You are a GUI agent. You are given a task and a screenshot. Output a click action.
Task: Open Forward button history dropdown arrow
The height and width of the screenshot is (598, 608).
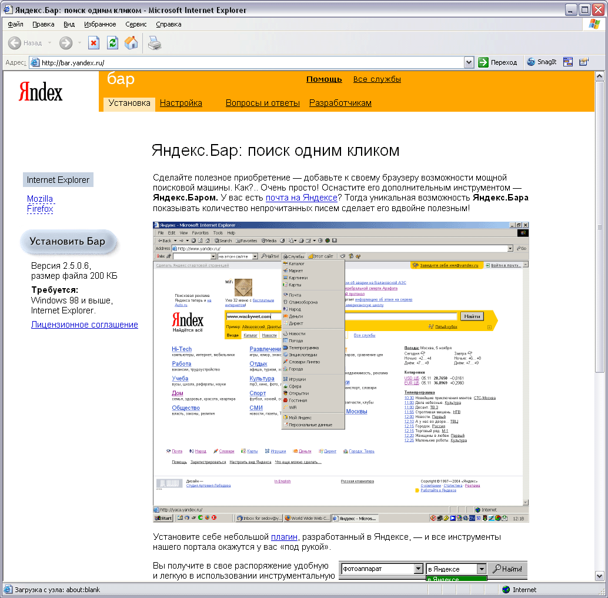point(79,43)
